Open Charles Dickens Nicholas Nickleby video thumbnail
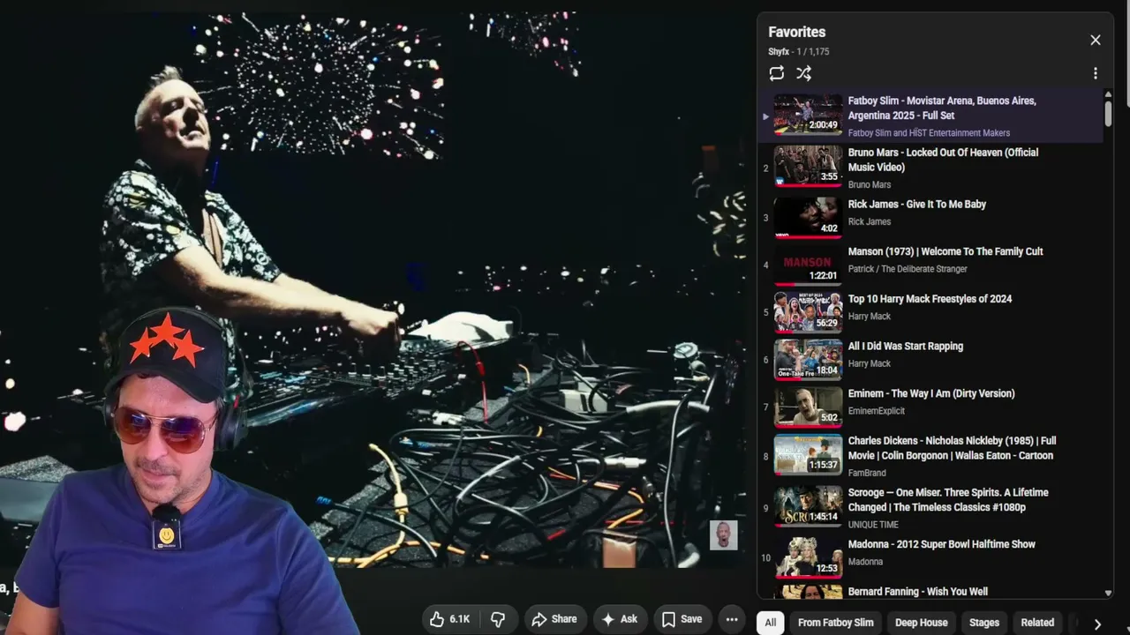Image resolution: width=1130 pixels, height=635 pixels. pos(808,455)
